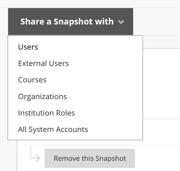The height and width of the screenshot is (171, 180).
Task: Remove the snapshot using the gray button
Action: coord(90,158)
